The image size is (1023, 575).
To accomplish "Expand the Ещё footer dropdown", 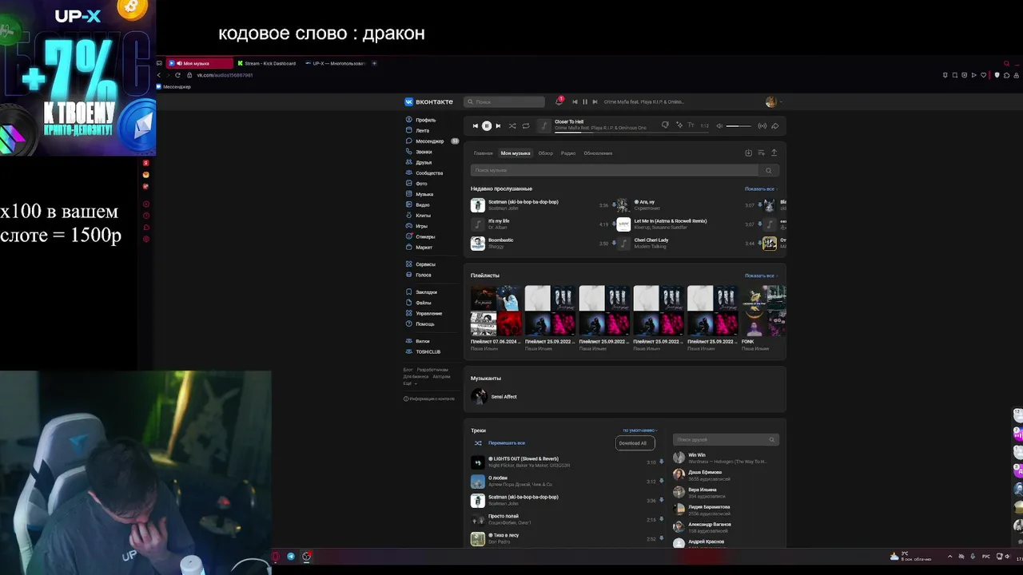I will 410,383.
